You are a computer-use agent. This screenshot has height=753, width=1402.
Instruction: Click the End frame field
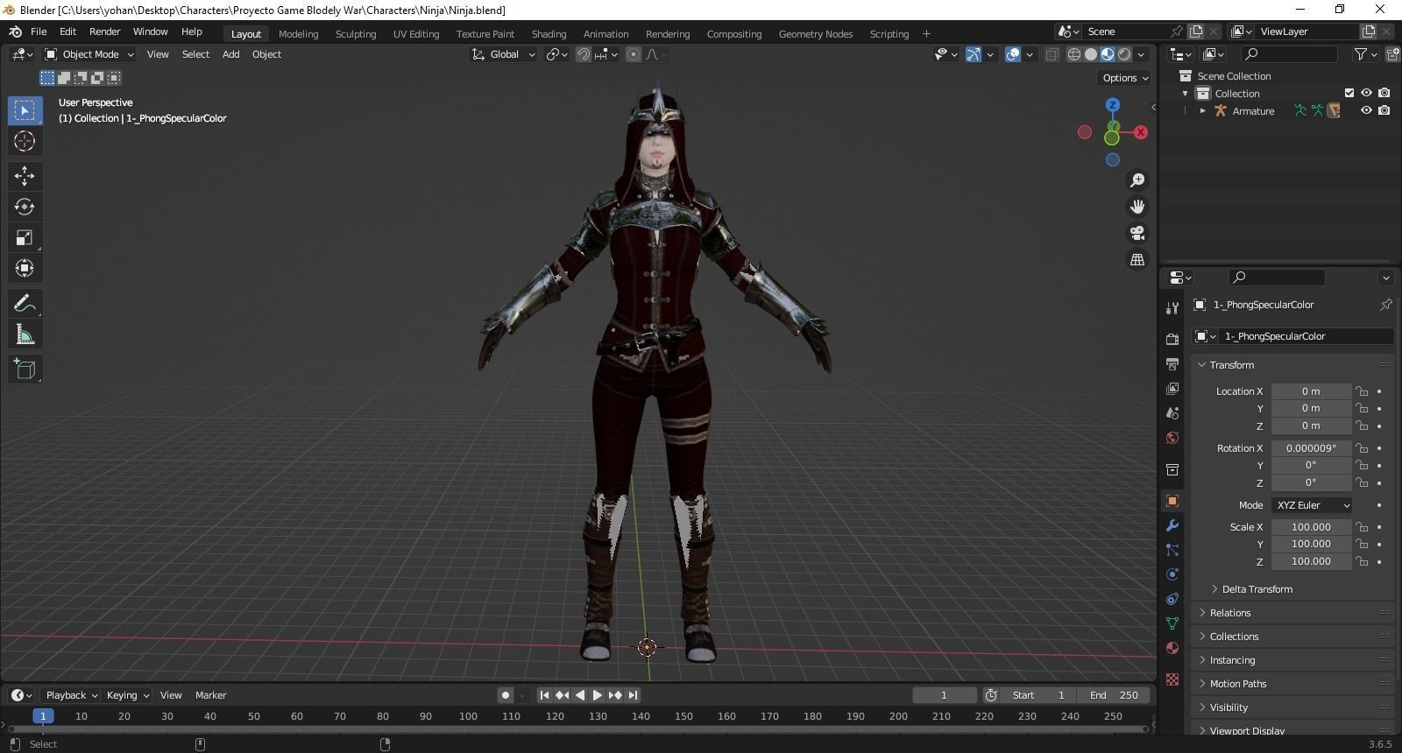tap(1114, 695)
